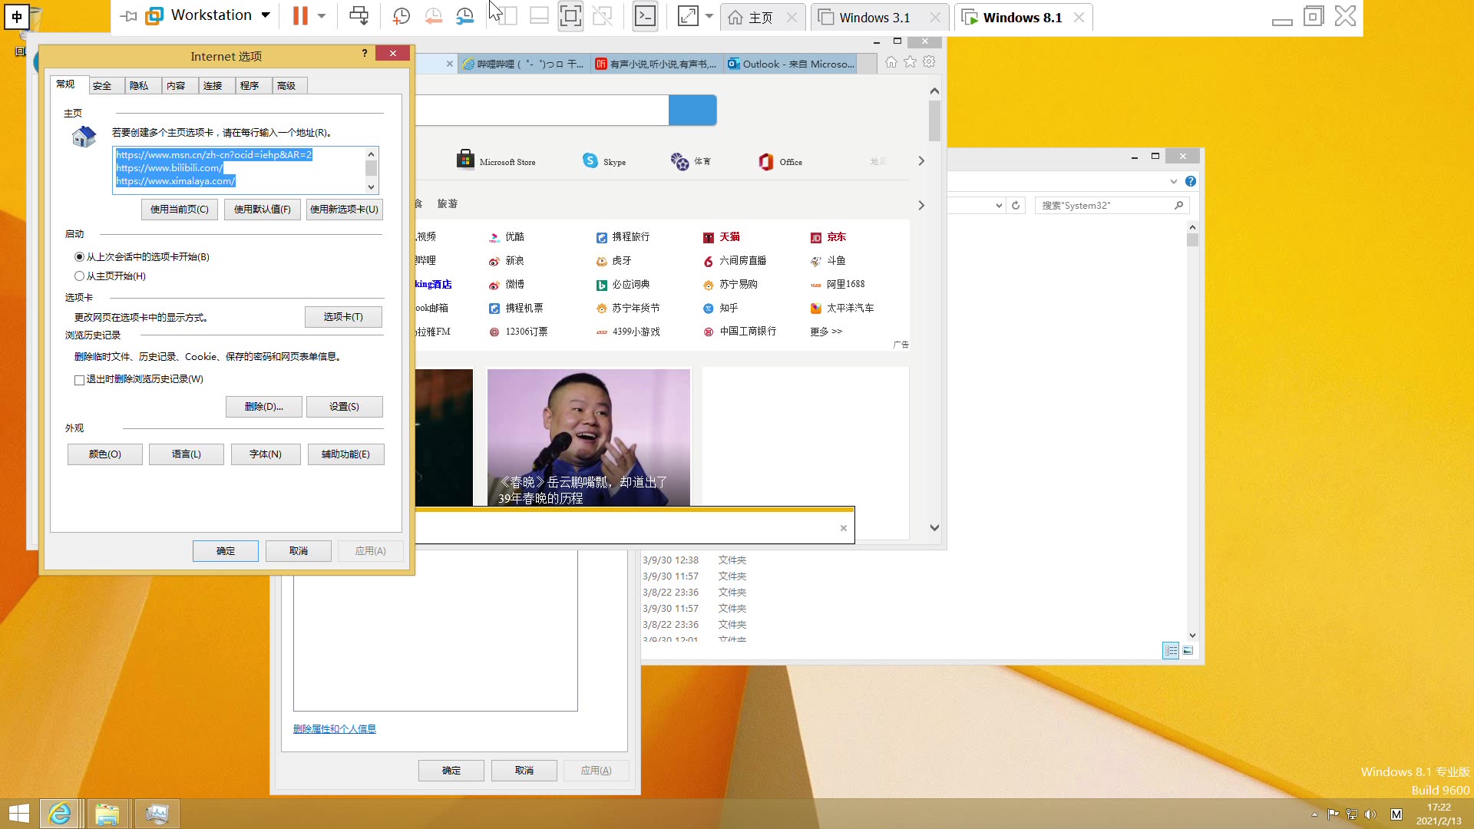
Task: Open the snapshot manager icon in VMware toolbar
Action: tap(464, 15)
